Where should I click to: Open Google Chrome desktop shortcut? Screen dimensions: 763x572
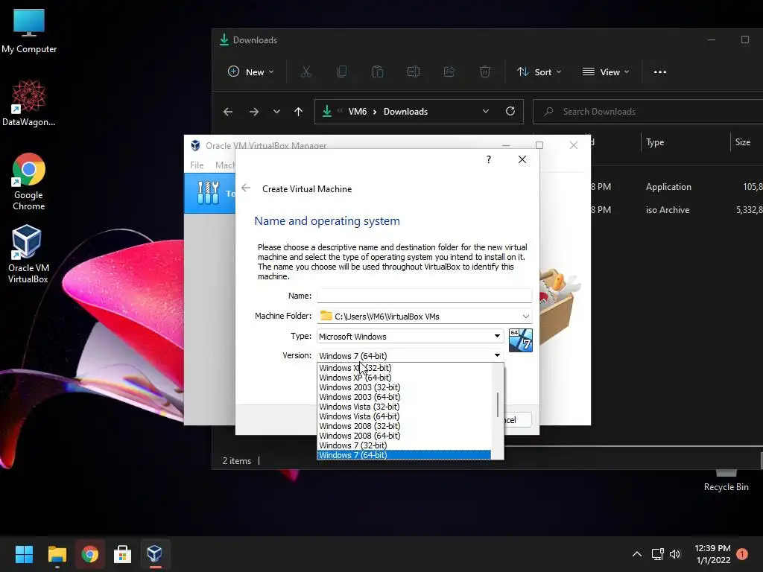[29, 182]
